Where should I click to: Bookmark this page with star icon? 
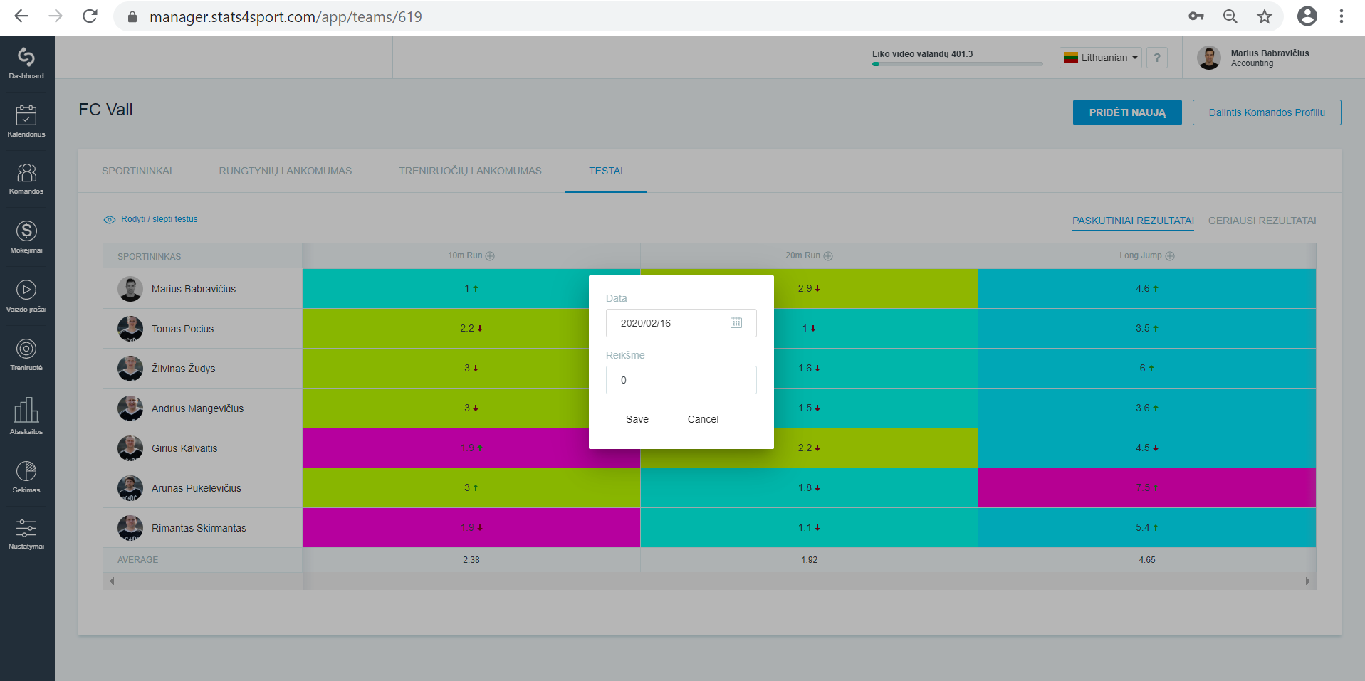tap(1264, 16)
